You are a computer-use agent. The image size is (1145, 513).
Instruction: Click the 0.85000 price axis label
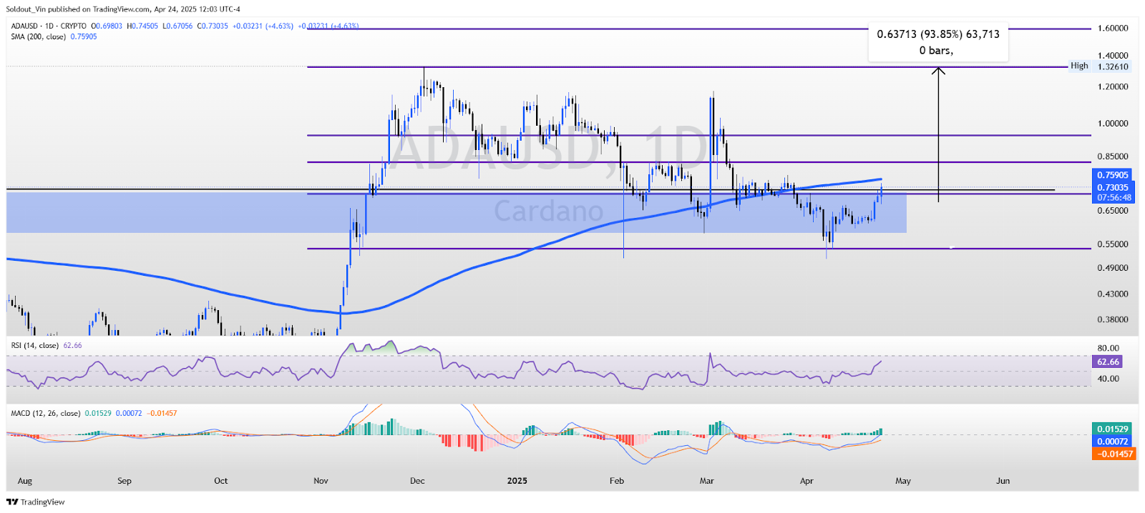[x=1113, y=156]
